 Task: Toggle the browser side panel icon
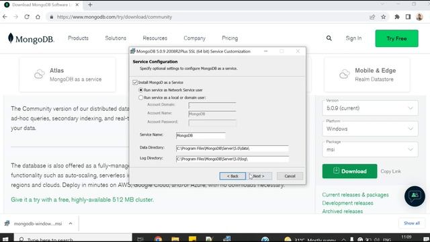tap(408, 17)
